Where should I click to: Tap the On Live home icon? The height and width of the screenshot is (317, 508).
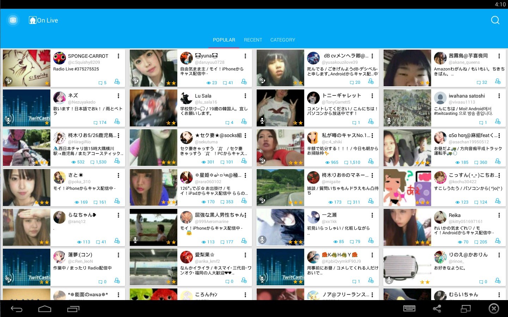click(x=32, y=20)
